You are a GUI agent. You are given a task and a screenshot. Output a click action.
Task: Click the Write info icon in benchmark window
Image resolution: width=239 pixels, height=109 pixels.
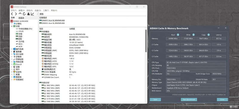[x=193, y=35]
